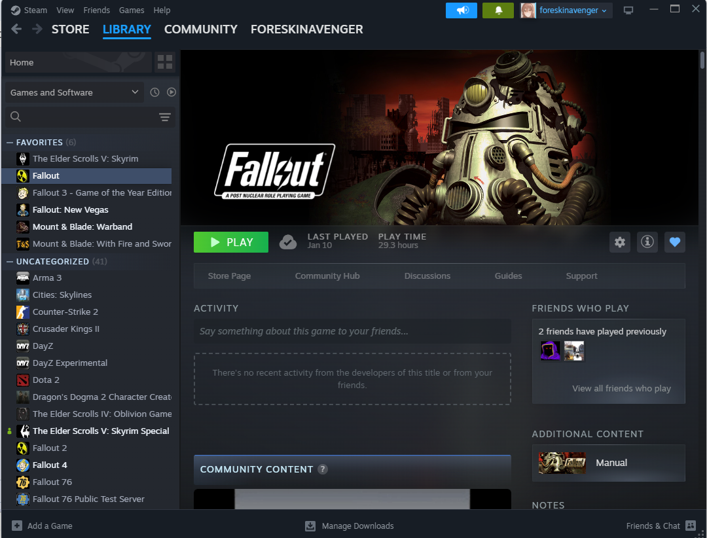Click the Dota 2 red game icon
The width and height of the screenshot is (707, 538).
coord(22,380)
